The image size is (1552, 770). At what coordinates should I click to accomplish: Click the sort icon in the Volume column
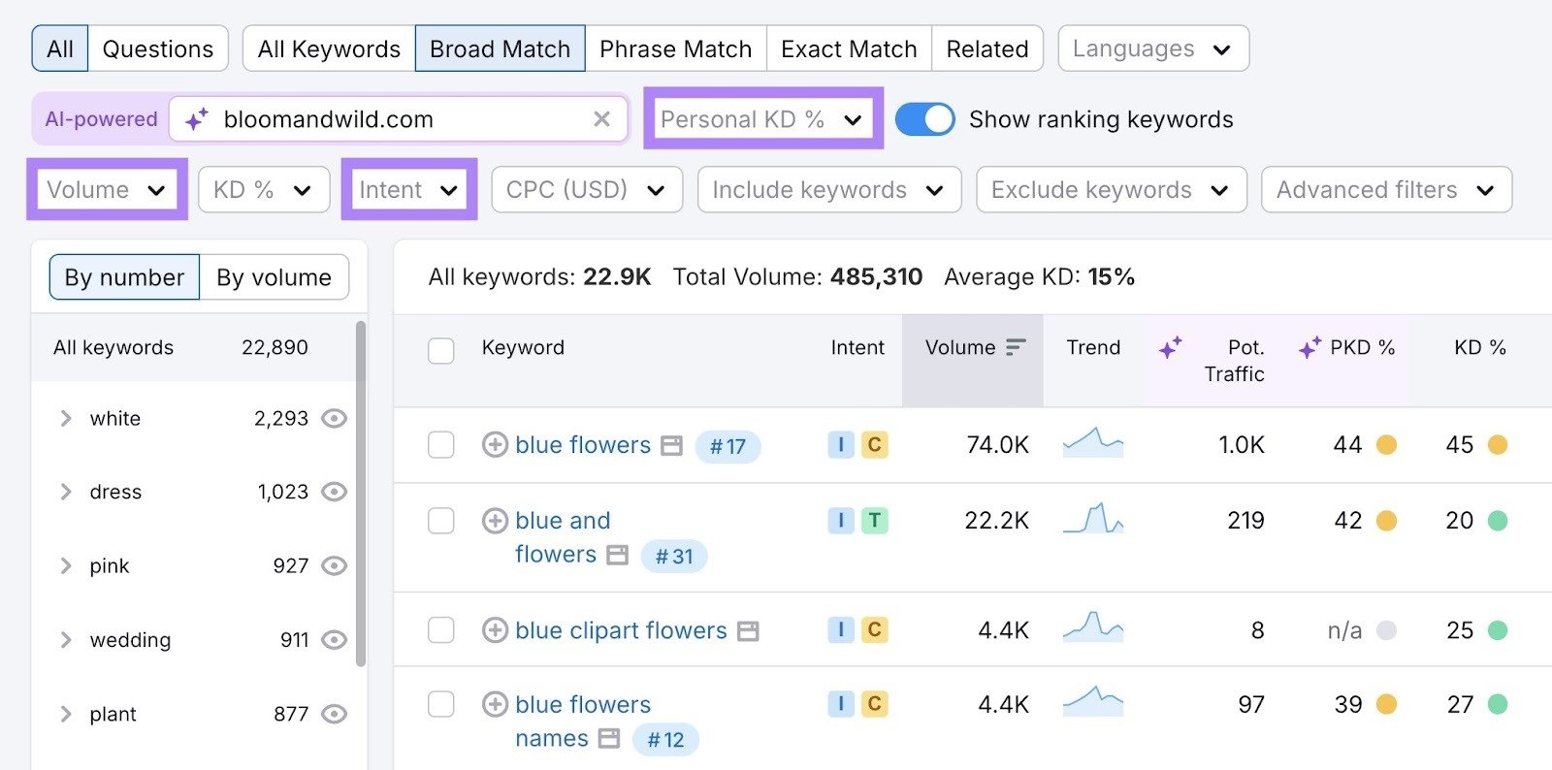[x=1015, y=346]
